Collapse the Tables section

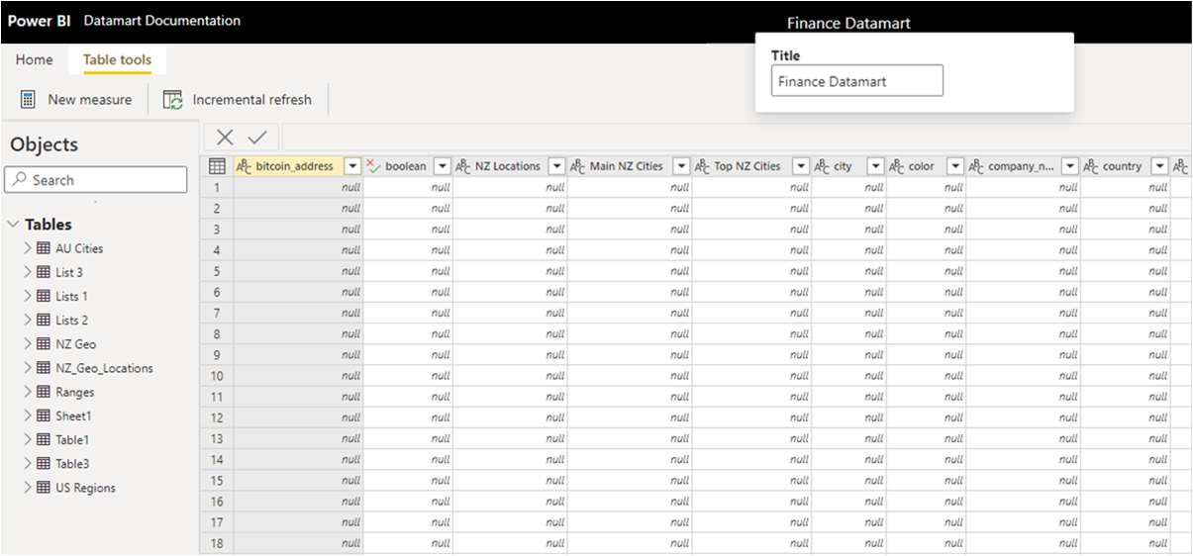pos(13,225)
